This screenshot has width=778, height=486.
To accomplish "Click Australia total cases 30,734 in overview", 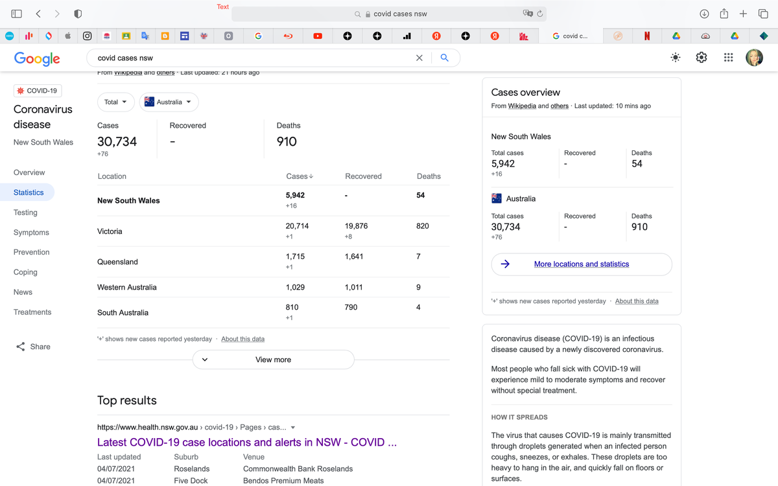I will coord(506,227).
